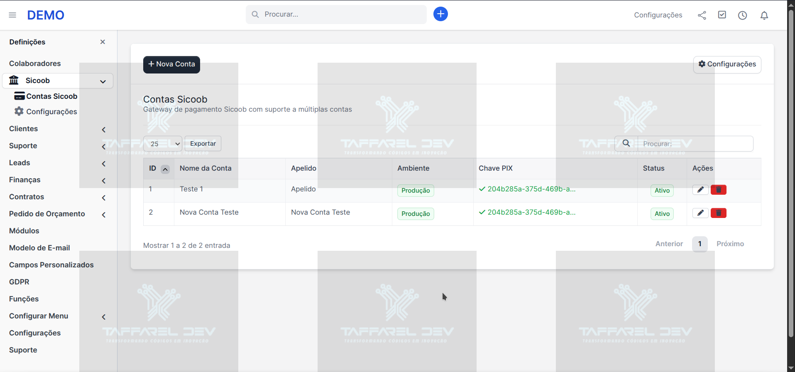
Task: Select pagination page 1
Action: point(700,244)
